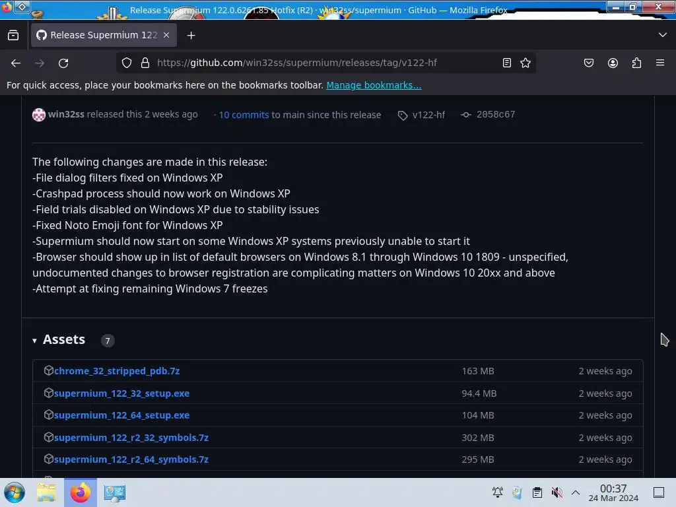Open Firefox View tab list icon

(x=13, y=36)
